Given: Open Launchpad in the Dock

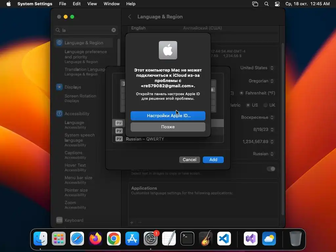Looking at the screenshot, I should tap(59, 239).
